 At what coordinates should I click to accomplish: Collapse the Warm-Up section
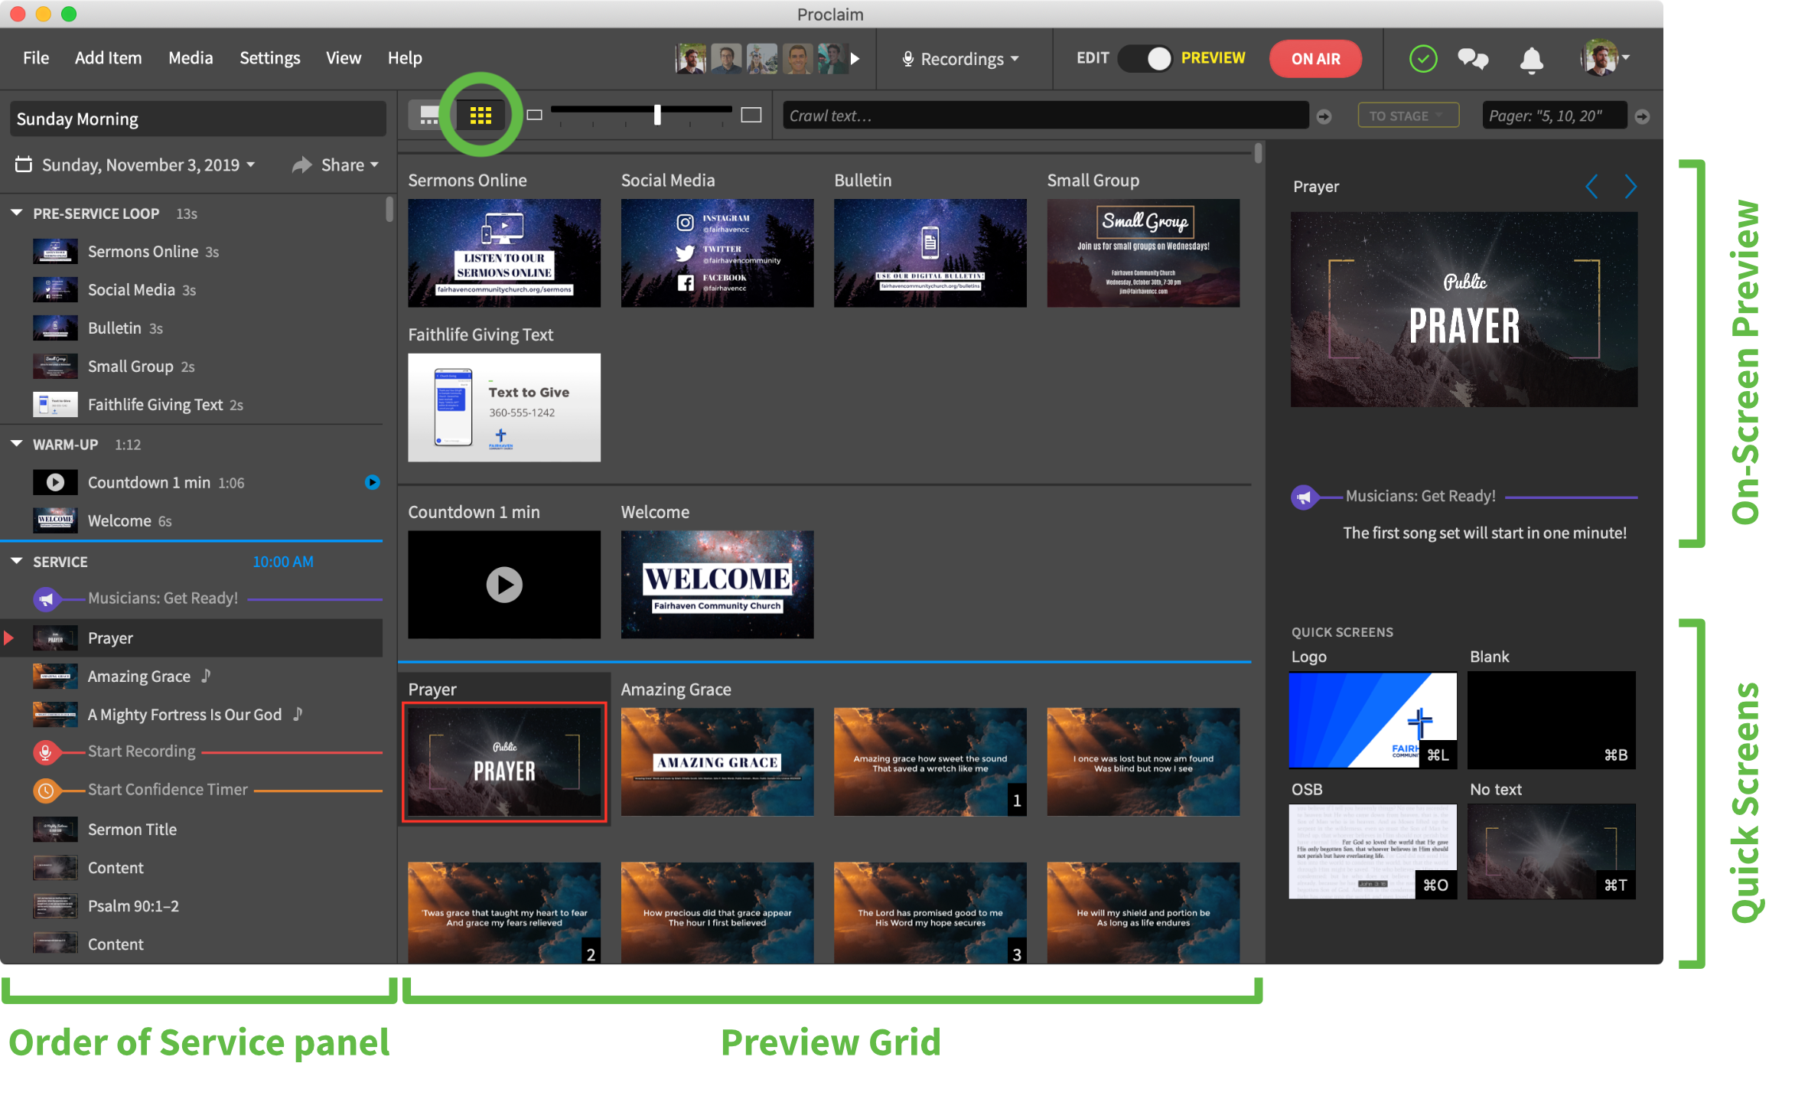click(17, 444)
